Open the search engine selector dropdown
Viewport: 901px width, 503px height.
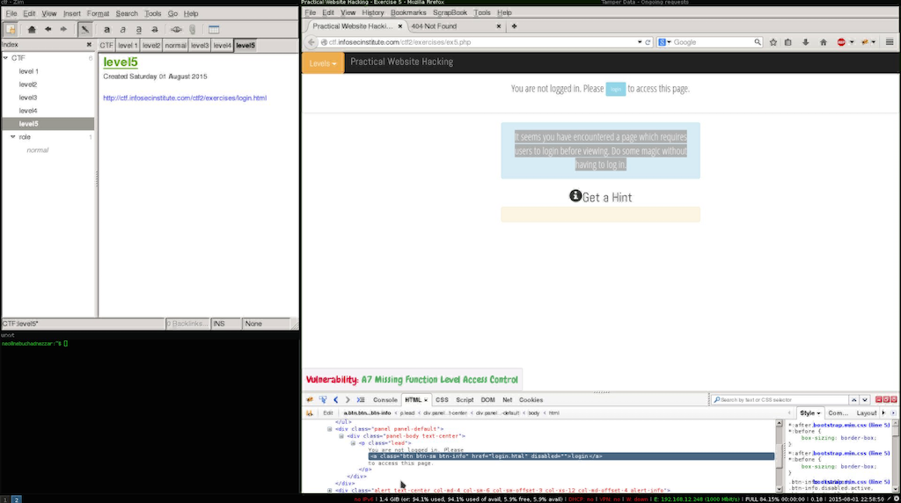[665, 42]
